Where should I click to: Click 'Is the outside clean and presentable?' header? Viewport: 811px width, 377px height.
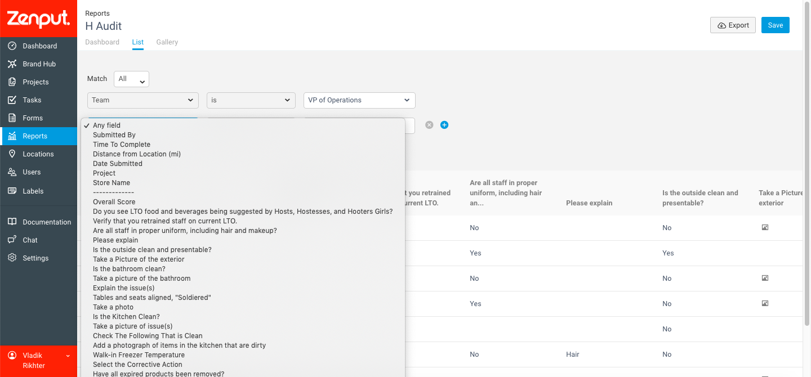tap(700, 198)
